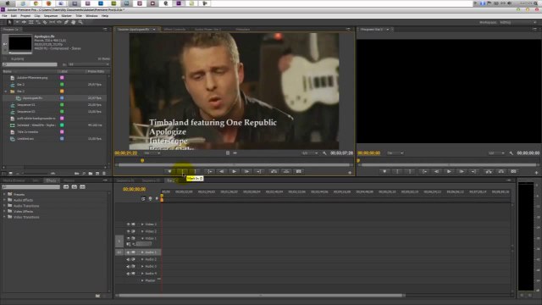The width and height of the screenshot is (542, 305).
Task: Insert clip into the timeline
Action: pyautogui.click(x=274, y=171)
